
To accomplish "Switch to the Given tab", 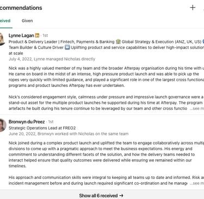I will [x=27, y=21].
